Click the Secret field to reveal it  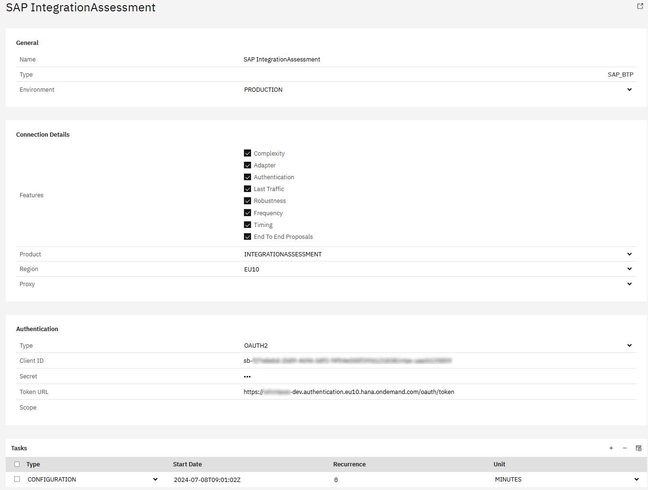(x=247, y=376)
